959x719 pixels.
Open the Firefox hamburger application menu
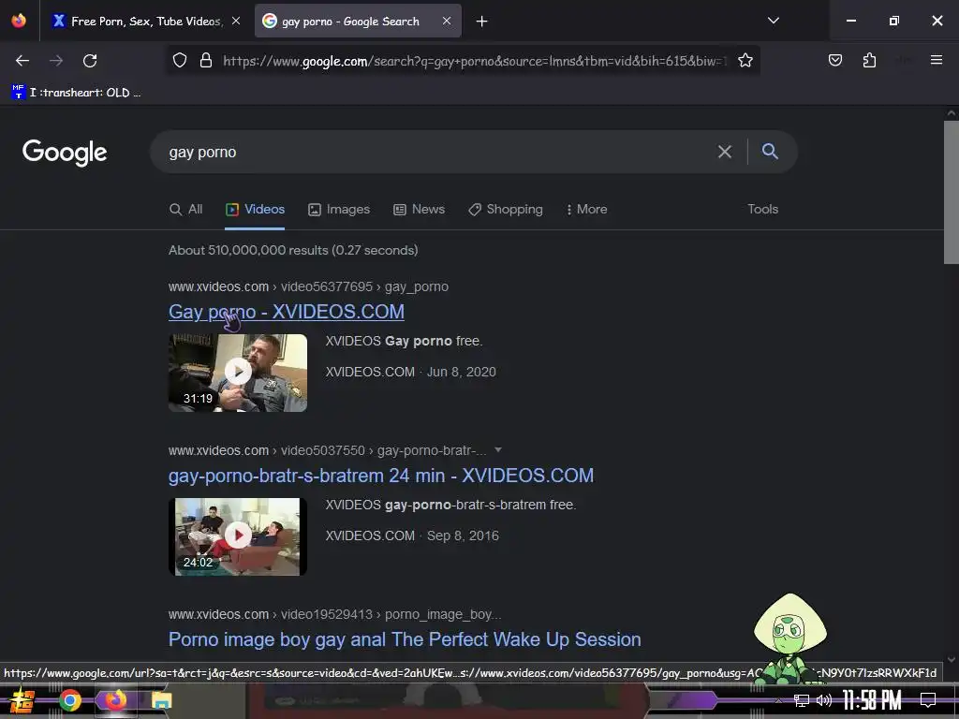[x=936, y=60]
